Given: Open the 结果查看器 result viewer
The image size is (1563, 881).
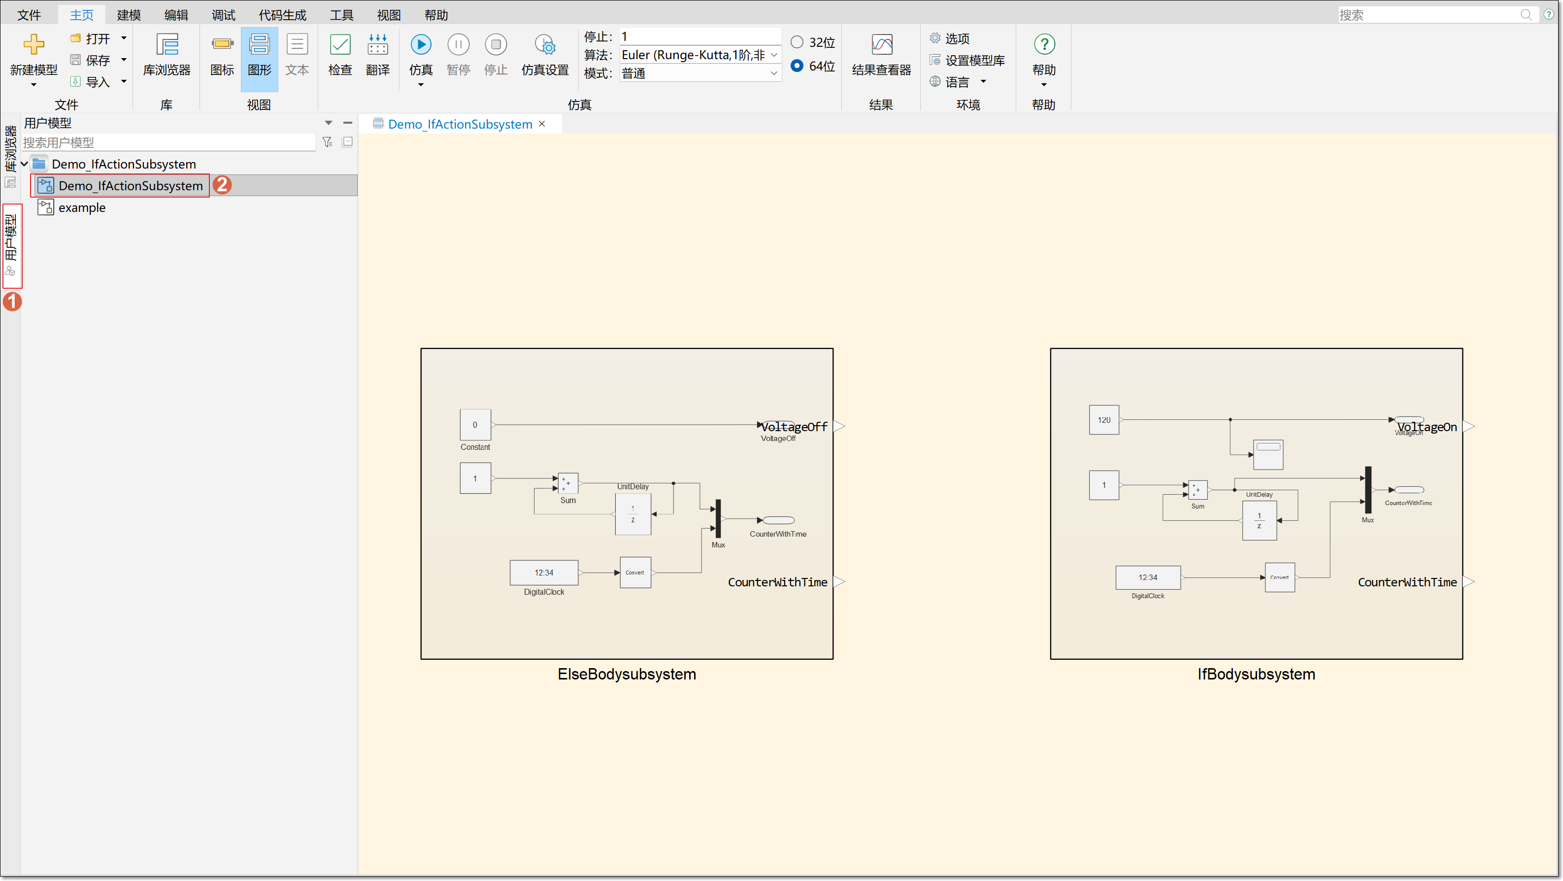Looking at the screenshot, I should 881,45.
